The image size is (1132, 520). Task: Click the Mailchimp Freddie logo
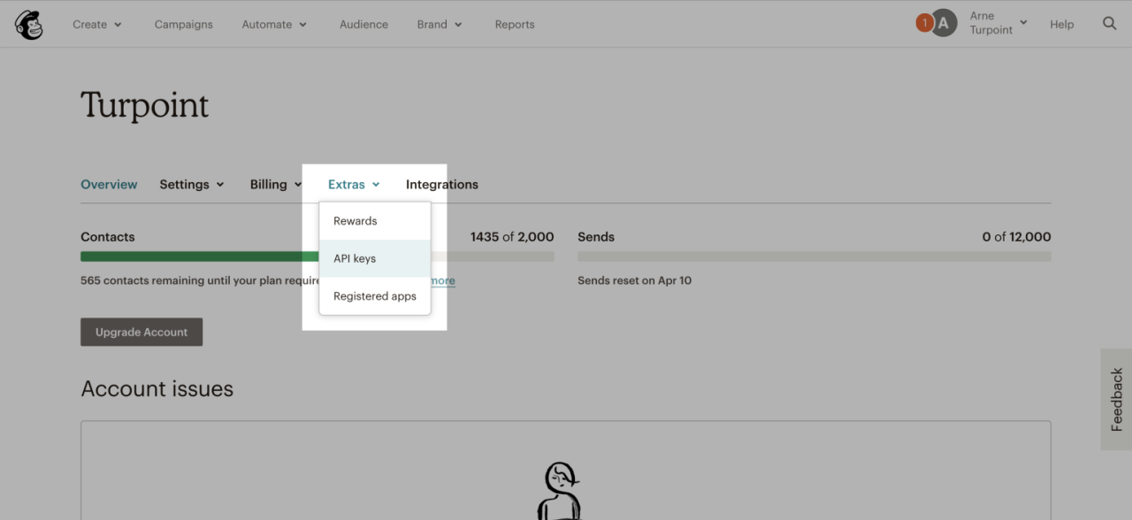point(28,25)
